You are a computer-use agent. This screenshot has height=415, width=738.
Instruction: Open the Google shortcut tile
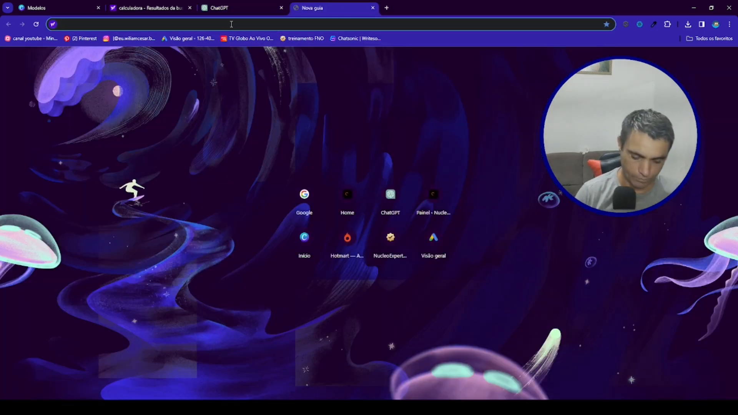point(304,202)
